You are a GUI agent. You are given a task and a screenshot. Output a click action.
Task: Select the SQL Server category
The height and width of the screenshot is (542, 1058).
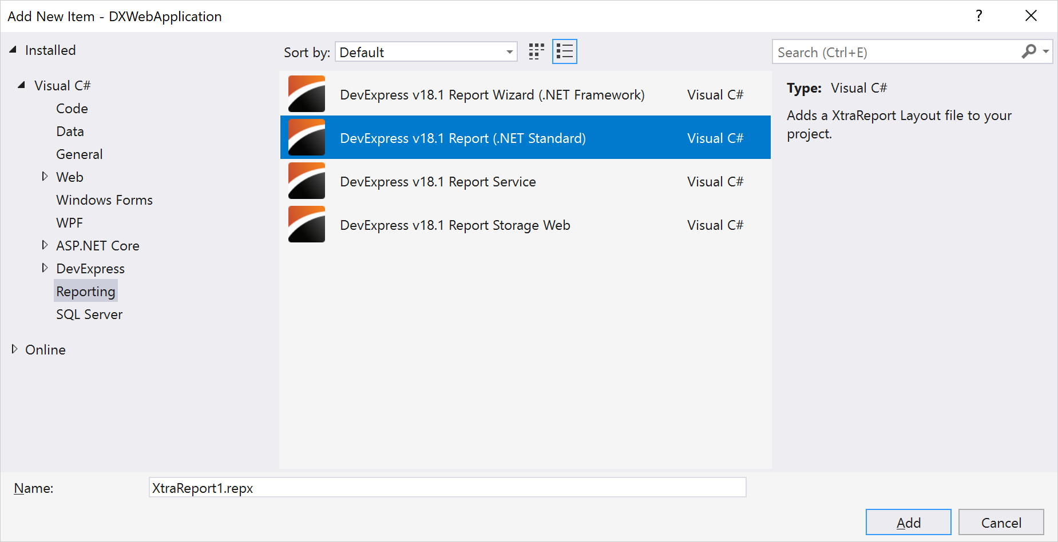(89, 314)
